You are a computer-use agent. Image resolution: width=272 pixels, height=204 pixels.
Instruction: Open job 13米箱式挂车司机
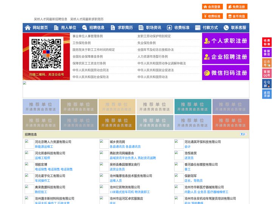pyautogui.click(x=122, y=192)
